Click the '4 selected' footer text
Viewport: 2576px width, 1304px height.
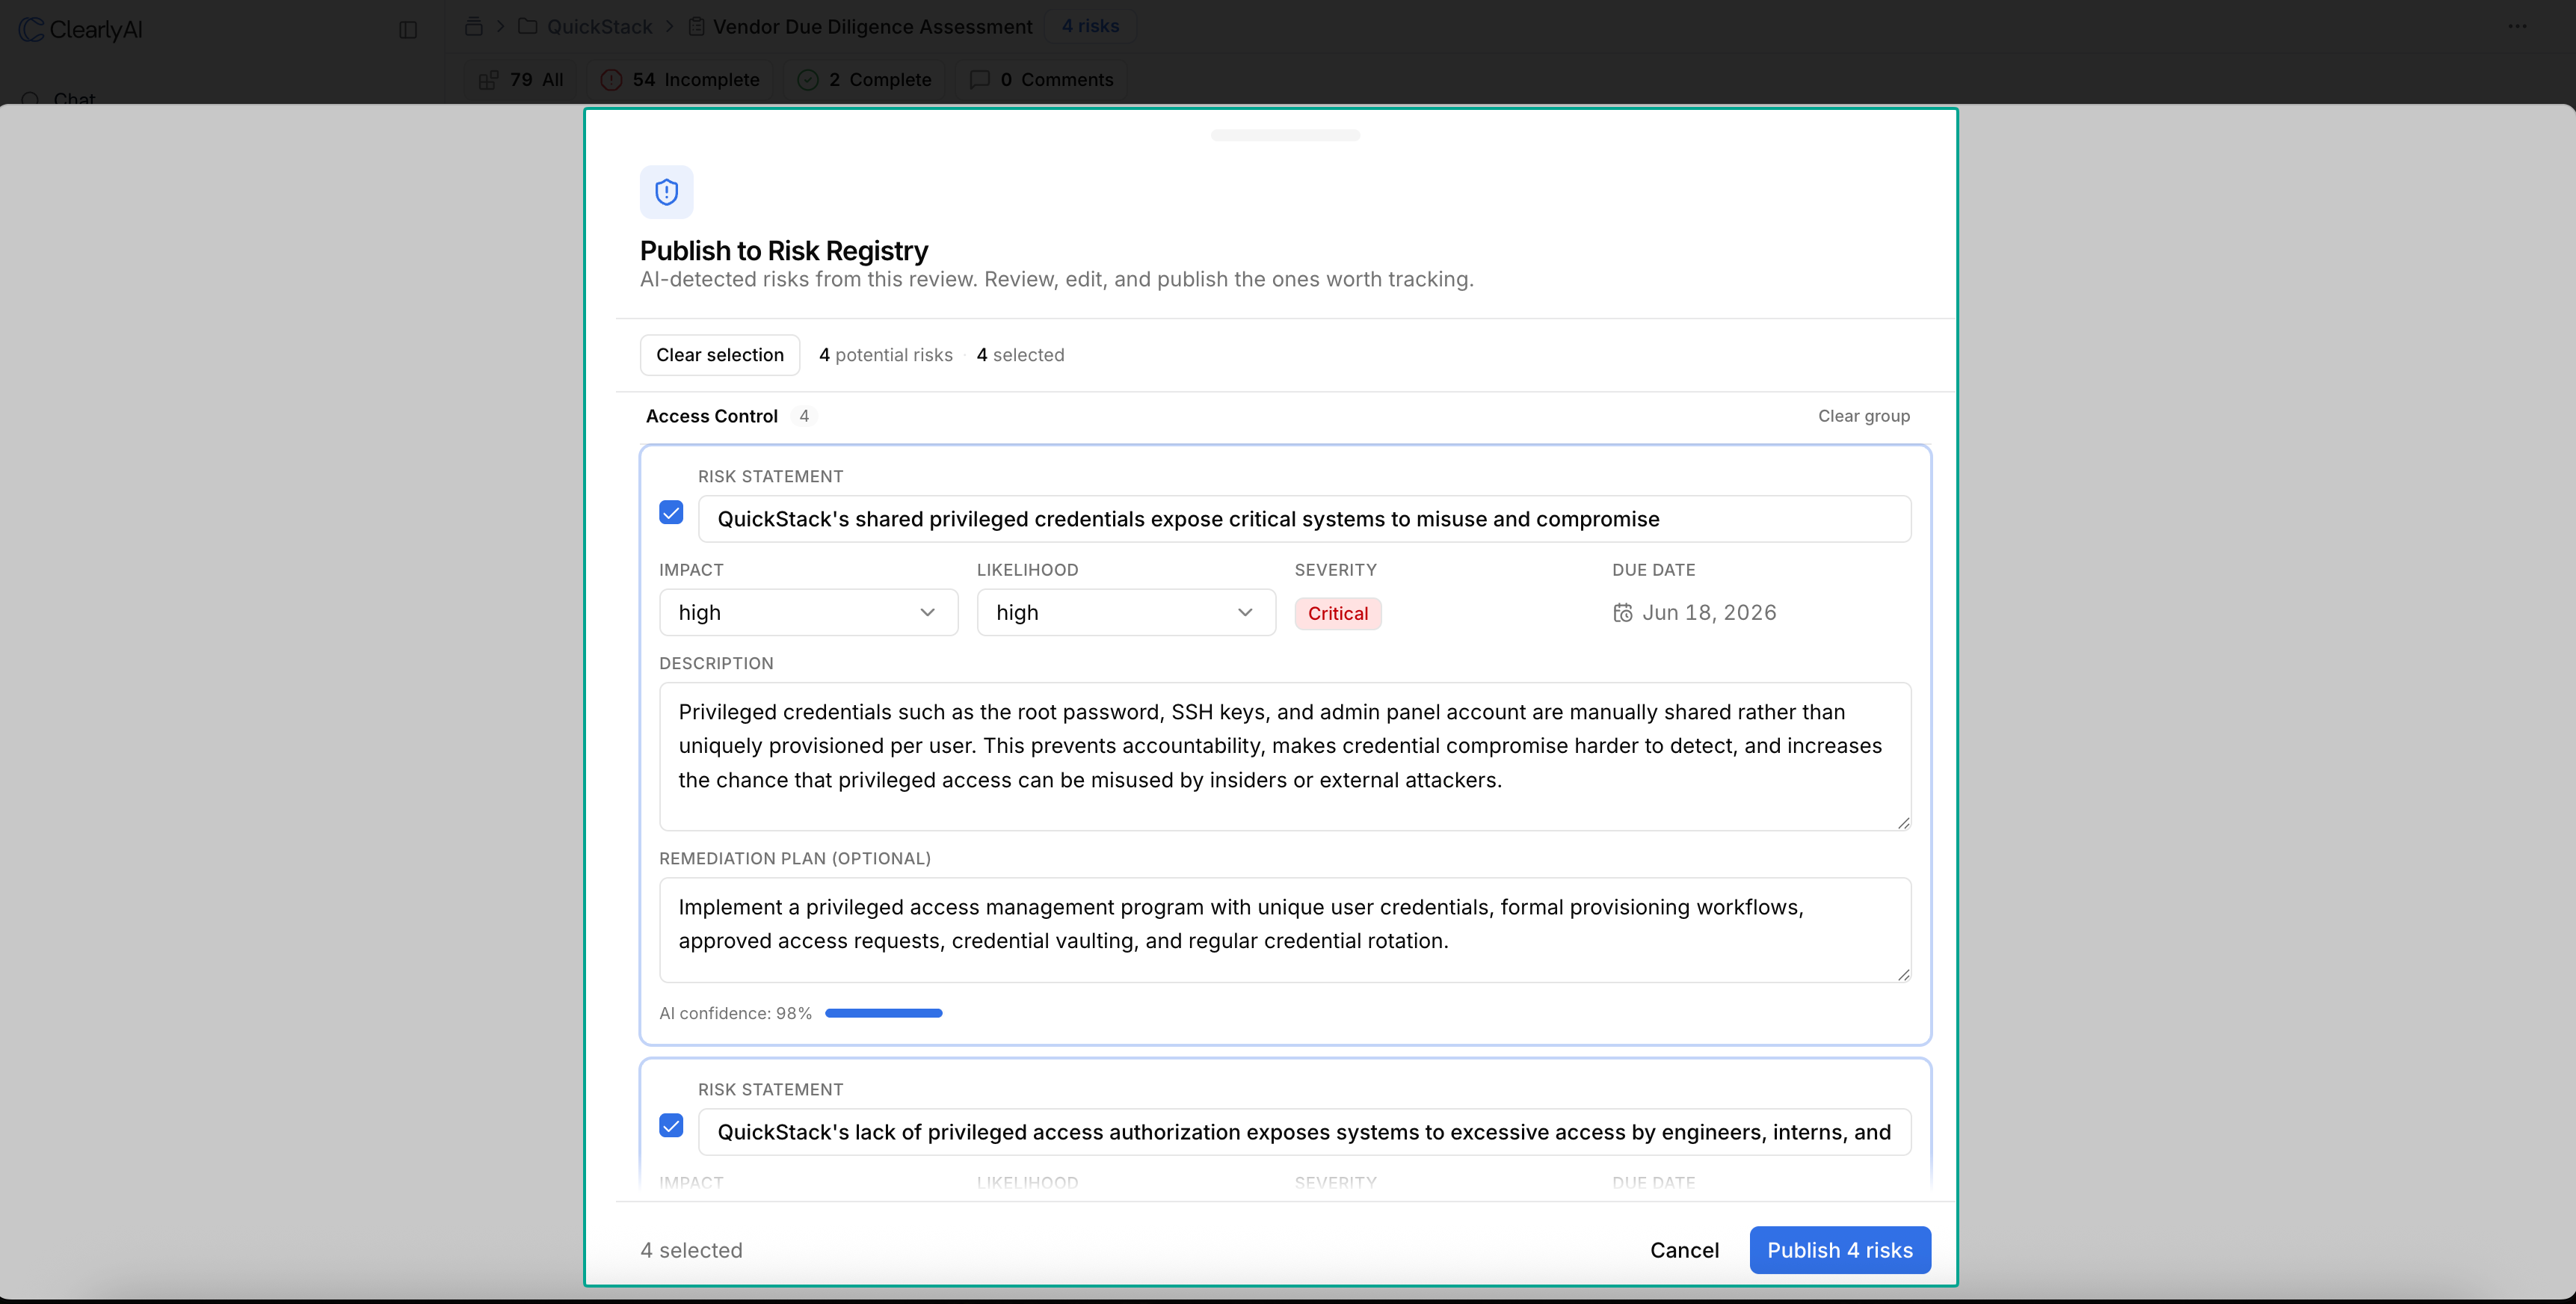691,1250
